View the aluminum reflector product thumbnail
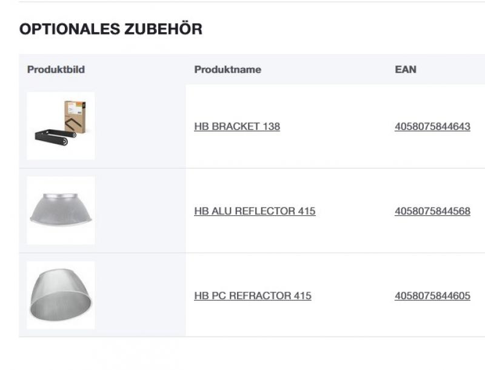Screen dimensions: 485x370 click(x=61, y=209)
